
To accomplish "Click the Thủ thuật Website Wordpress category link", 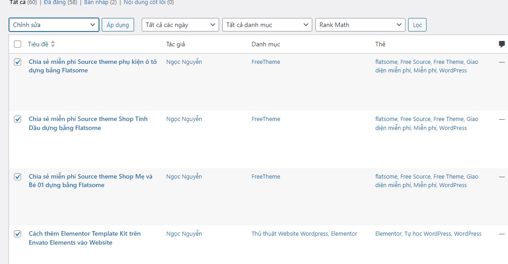I will [290, 234].
